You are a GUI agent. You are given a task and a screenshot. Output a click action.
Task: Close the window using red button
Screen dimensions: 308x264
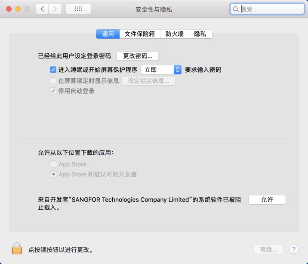tap(9, 9)
